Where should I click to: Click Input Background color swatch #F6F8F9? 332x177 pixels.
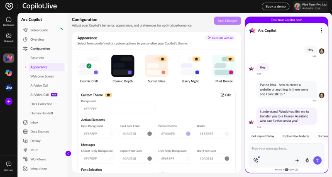(x=111, y=134)
